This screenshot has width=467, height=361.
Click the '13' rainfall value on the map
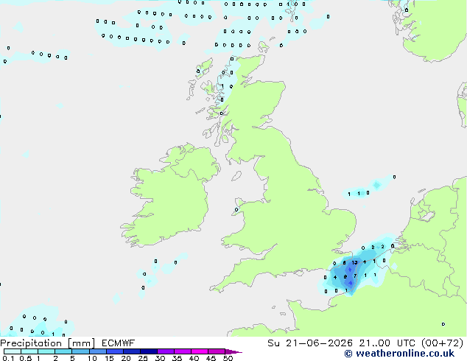tap(354, 263)
